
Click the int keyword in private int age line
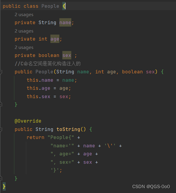coord(43,39)
